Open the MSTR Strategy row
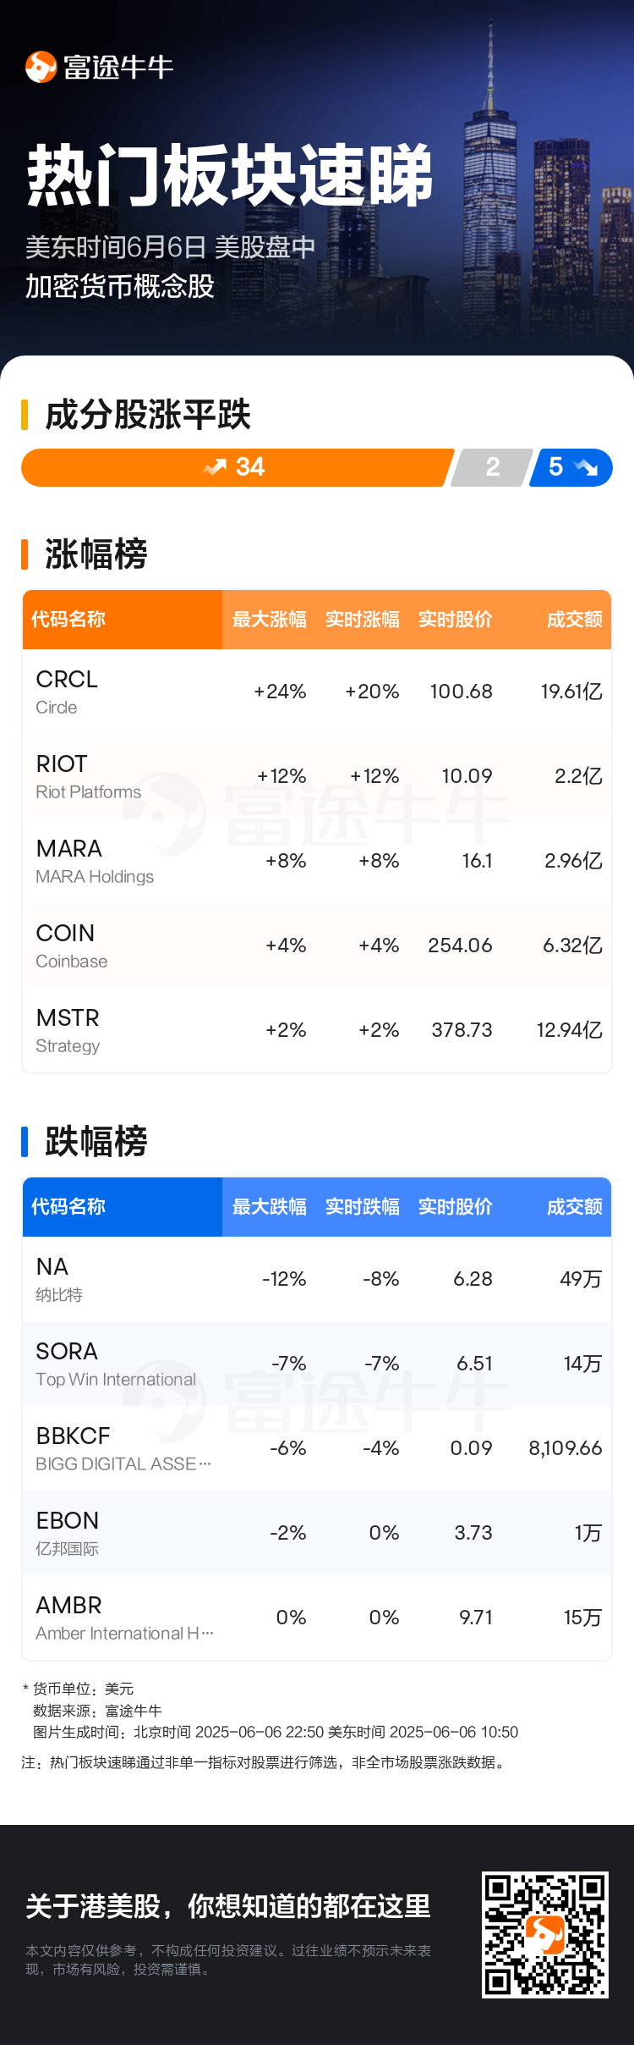This screenshot has height=2045, width=634. pyautogui.click(x=317, y=1031)
